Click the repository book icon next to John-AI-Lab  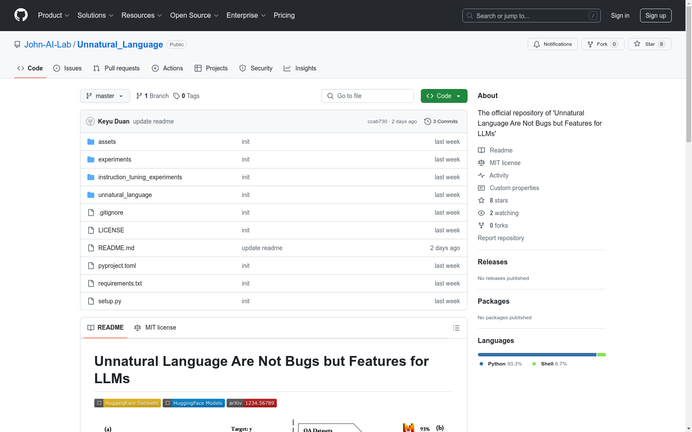tap(17, 44)
